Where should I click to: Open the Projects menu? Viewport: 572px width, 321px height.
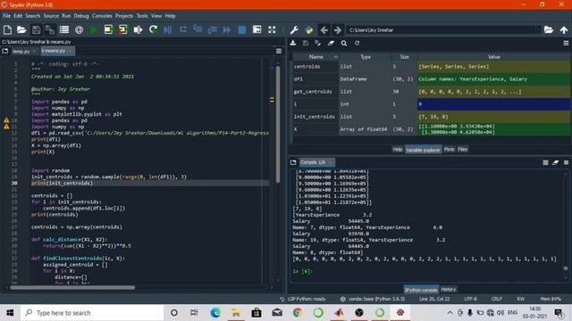click(x=124, y=16)
